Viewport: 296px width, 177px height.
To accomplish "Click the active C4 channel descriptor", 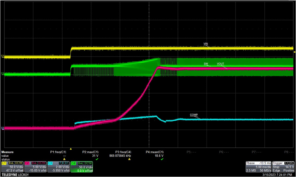I will pos(81,167).
